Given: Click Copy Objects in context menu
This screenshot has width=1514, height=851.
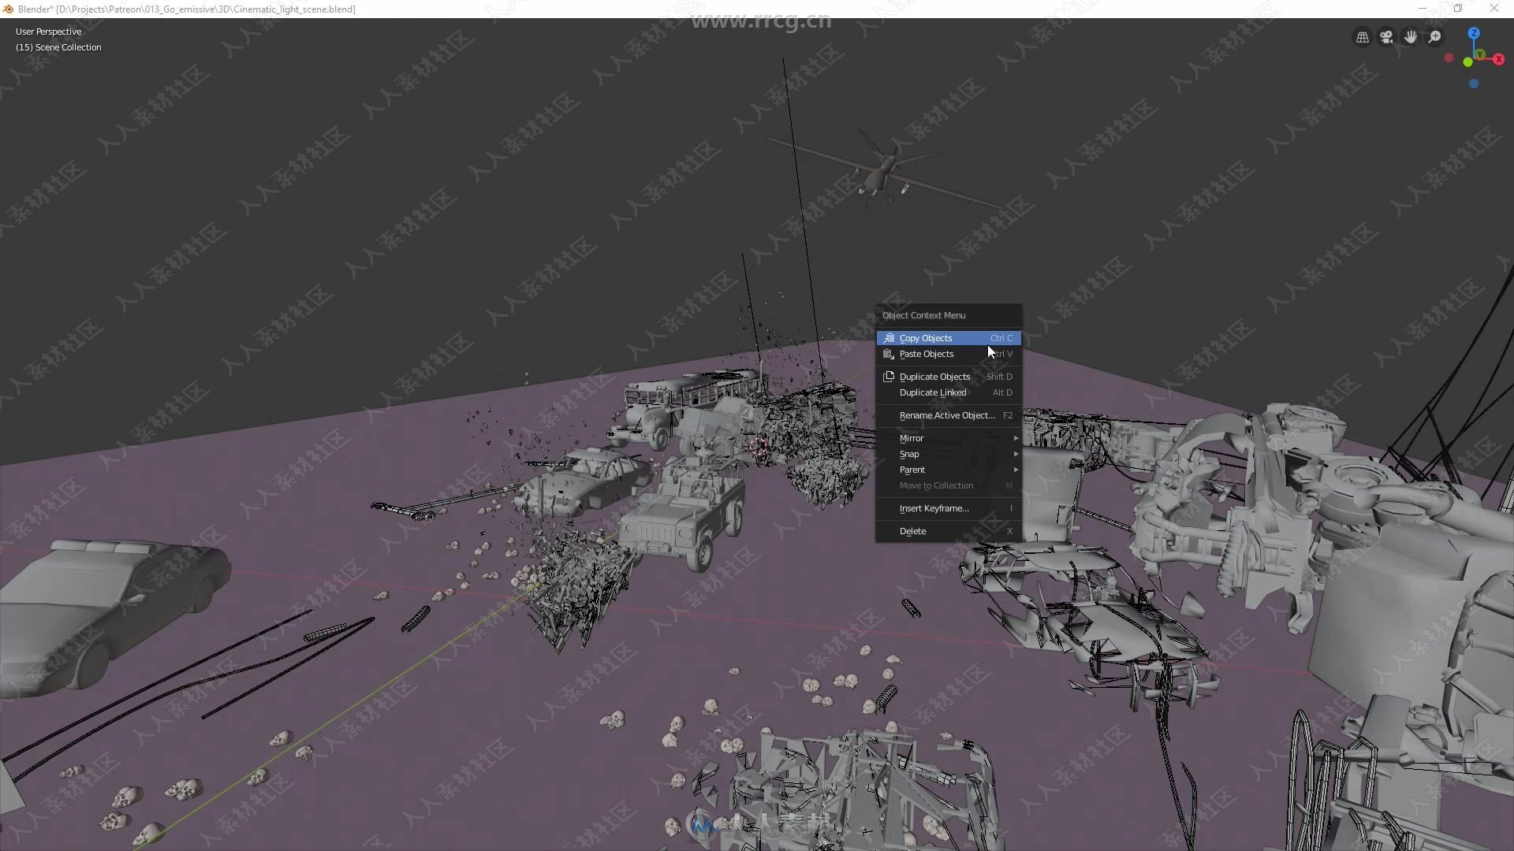Looking at the screenshot, I should (926, 338).
